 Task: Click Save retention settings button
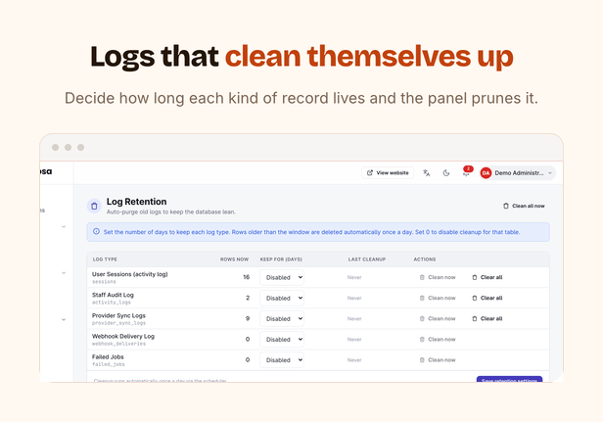click(509, 379)
